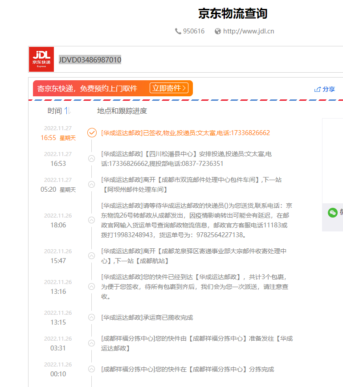Click the share arrow icon
This screenshot has height=387, width=343.
[x=317, y=89]
